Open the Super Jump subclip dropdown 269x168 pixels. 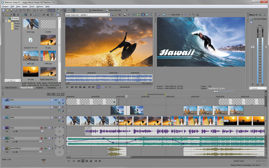point(108,15)
